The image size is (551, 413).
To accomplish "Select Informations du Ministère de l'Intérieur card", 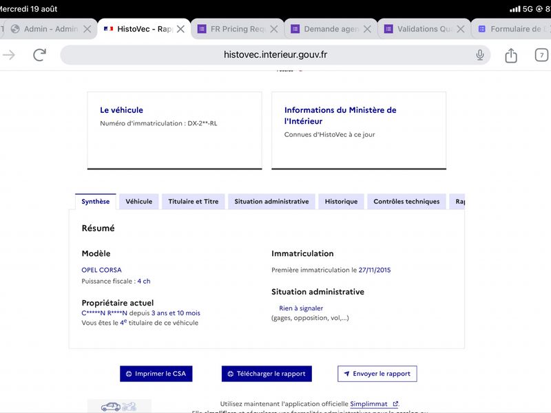I will pyautogui.click(x=359, y=131).
